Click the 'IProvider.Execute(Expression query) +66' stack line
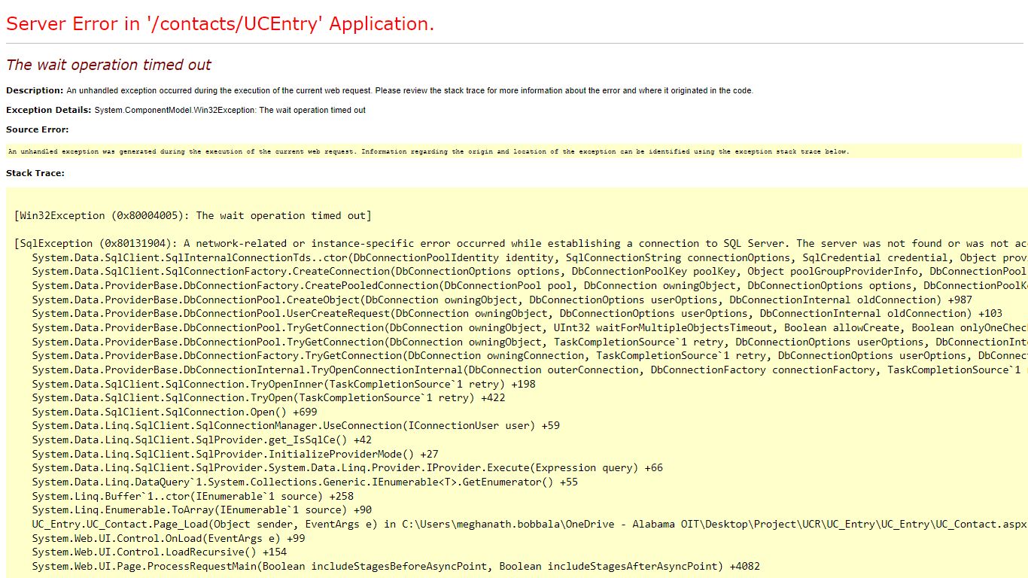The width and height of the screenshot is (1028, 578). 348,468
